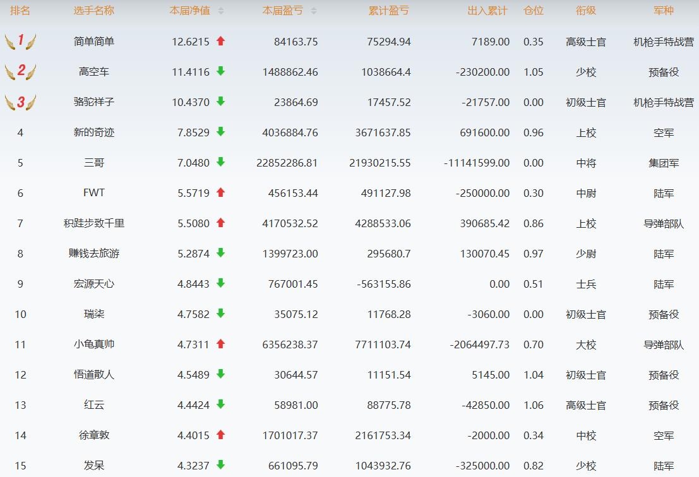Open player 赚钱去旅游 profile
This screenshot has height=477, width=699.
coord(94,254)
